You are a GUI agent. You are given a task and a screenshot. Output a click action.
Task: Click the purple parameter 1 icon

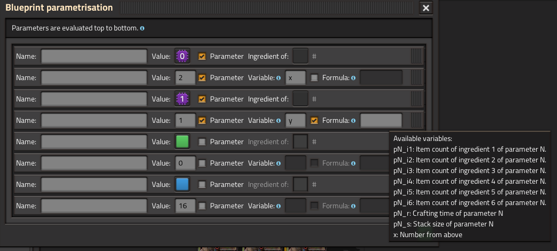[183, 99]
